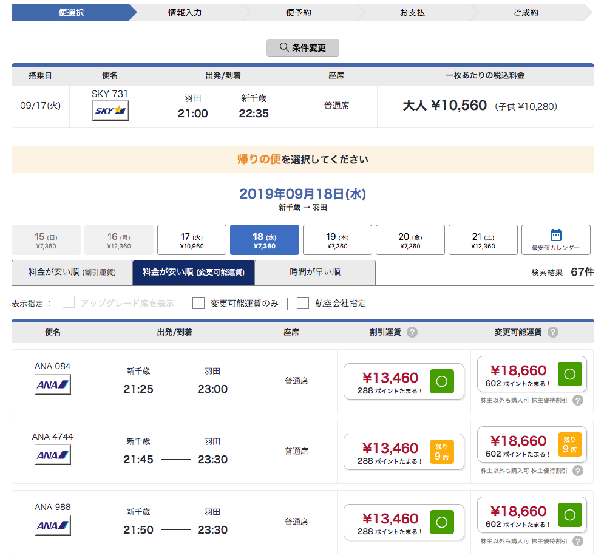Select the 21 (土) date option
This screenshot has width=604, height=558.
[483, 239]
